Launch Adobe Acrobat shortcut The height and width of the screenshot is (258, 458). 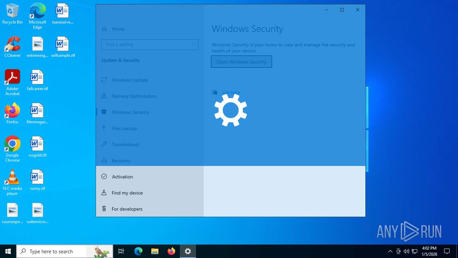click(12, 83)
